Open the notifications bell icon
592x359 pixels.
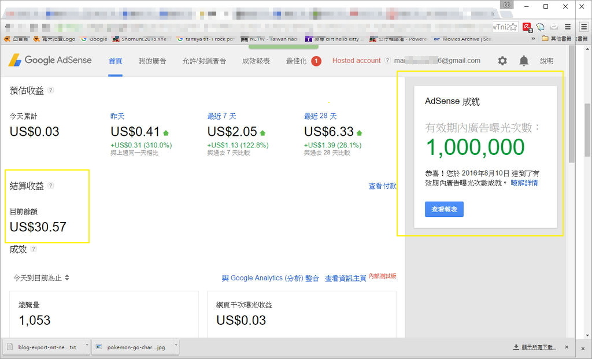tap(524, 61)
